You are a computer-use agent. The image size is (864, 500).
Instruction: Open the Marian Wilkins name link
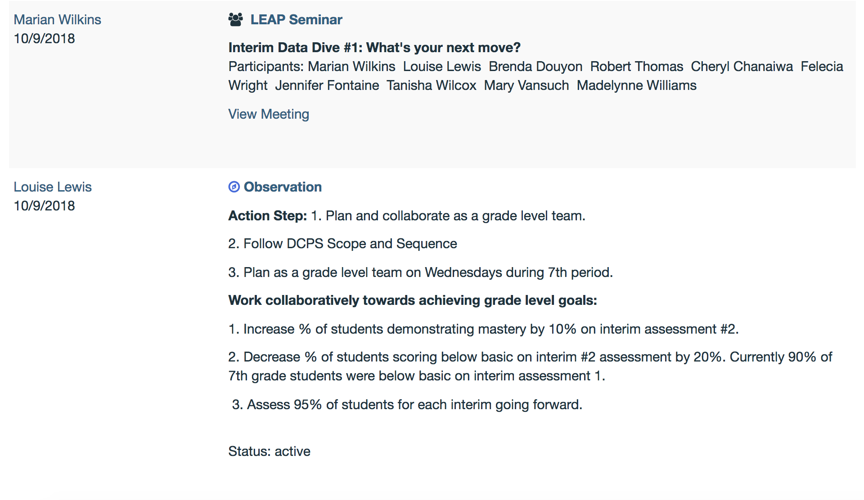pyautogui.click(x=57, y=20)
